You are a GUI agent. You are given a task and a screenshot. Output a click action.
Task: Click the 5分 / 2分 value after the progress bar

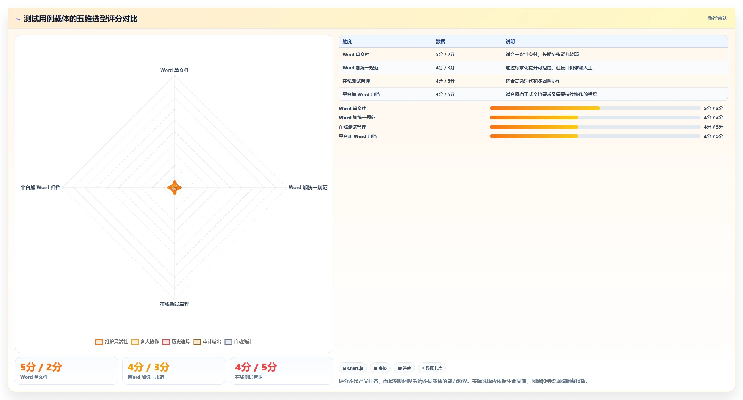(713, 108)
